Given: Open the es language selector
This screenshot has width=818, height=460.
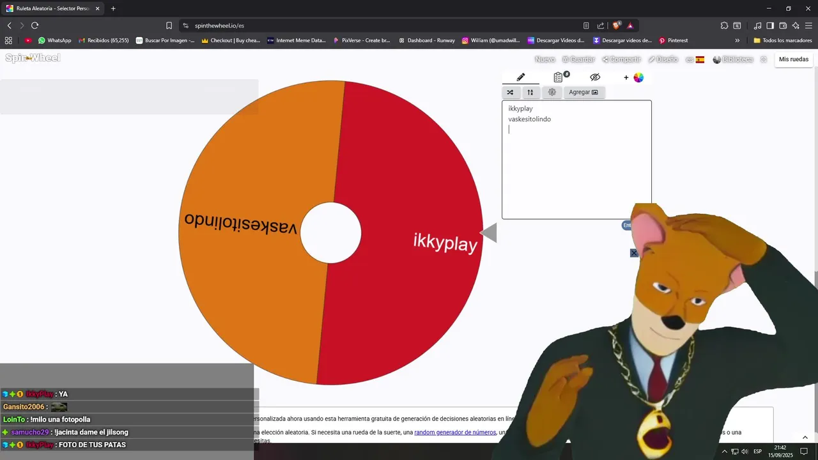Looking at the screenshot, I should (x=695, y=59).
